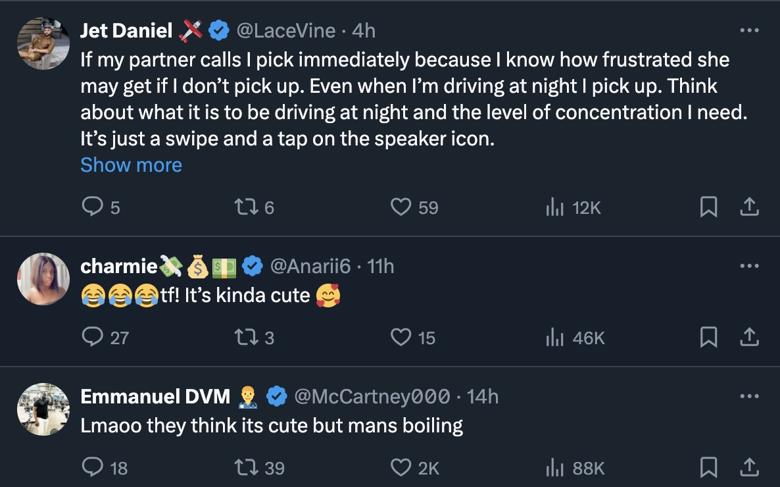Viewport: 780px width, 487px height.
Task: Like charmie's tweet
Action: [x=401, y=338]
